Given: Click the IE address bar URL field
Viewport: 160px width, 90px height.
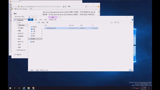Looking at the screenshot, I should pyautogui.click(x=40, y=6).
